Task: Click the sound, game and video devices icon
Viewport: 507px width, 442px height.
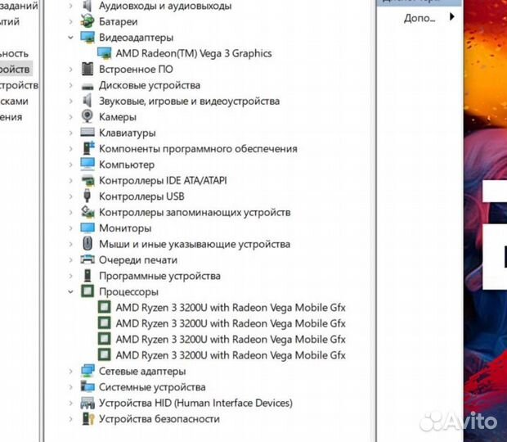Action: (87, 101)
